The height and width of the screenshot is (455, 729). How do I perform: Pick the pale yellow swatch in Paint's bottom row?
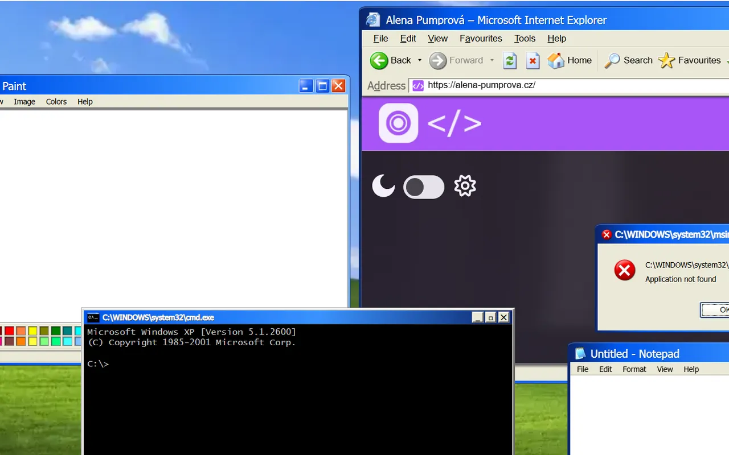[x=32, y=341]
